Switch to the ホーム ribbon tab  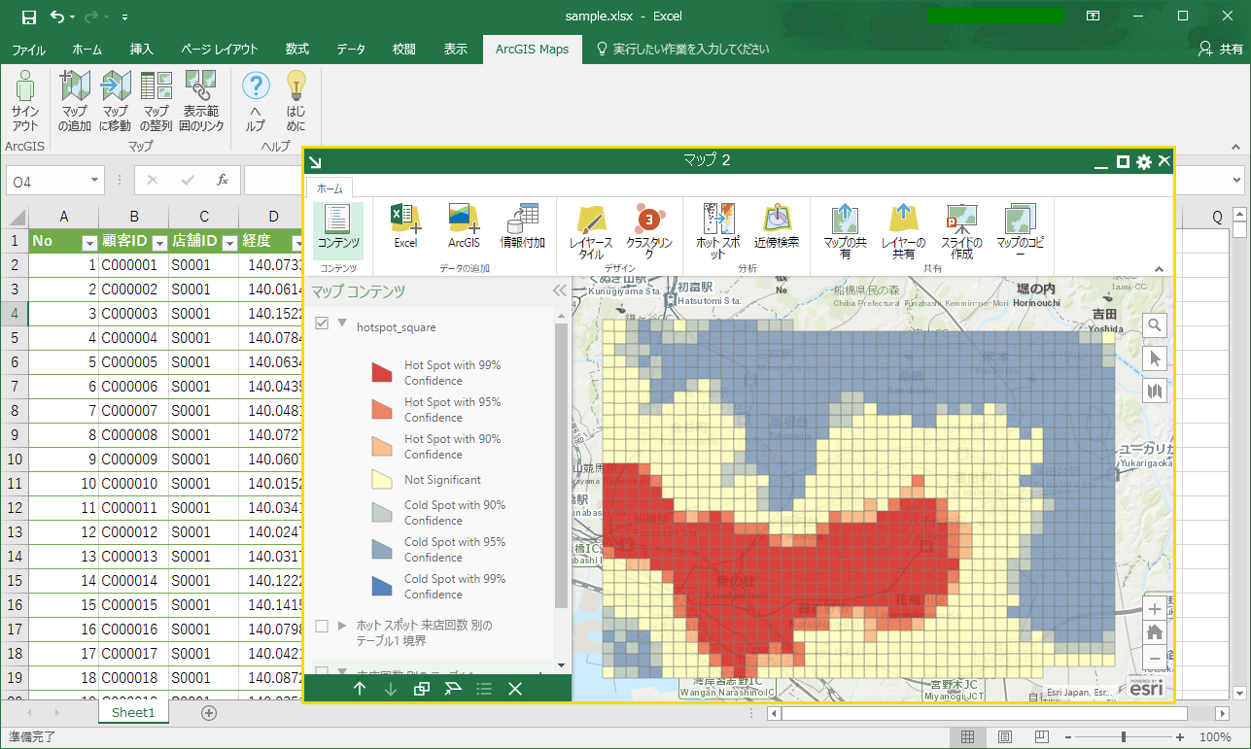tap(87, 50)
